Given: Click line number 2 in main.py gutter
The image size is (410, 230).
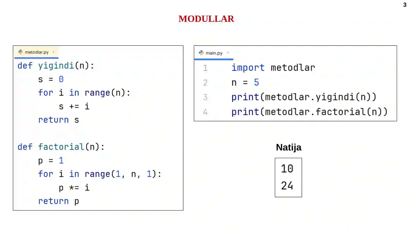Looking at the screenshot, I should [x=205, y=83].
